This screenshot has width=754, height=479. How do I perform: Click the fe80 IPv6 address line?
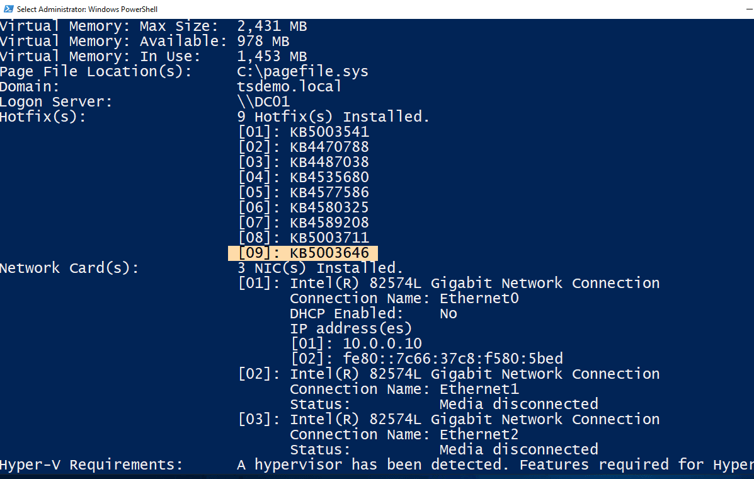click(x=453, y=359)
